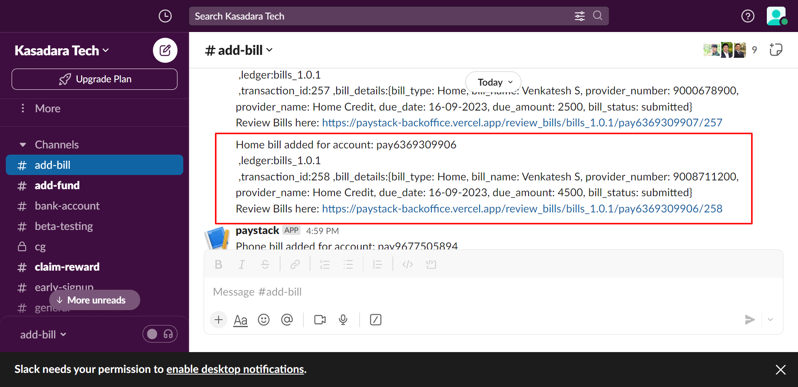Record a video clip

[x=320, y=320]
